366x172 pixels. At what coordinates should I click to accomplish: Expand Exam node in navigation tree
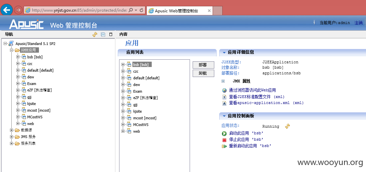[x=18, y=83]
